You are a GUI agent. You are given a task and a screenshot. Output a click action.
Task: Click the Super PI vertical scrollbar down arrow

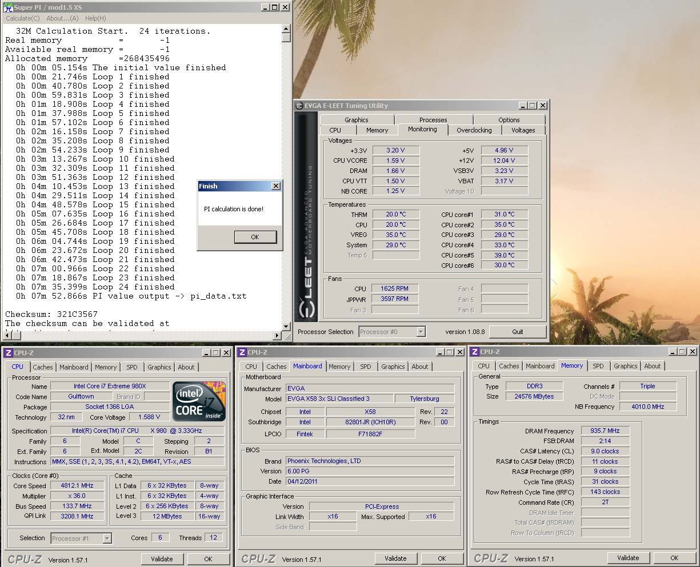(286, 327)
